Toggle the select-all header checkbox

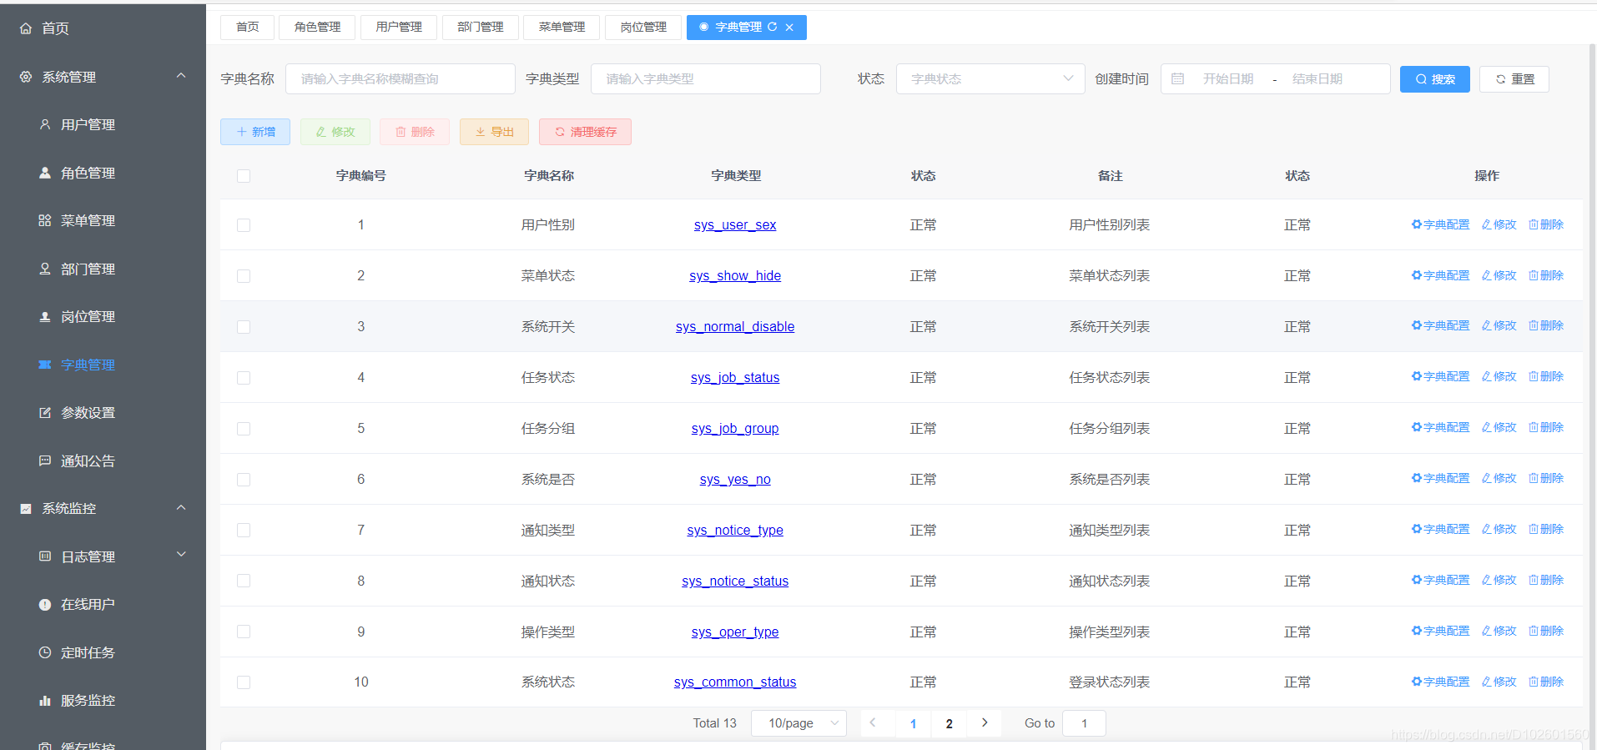click(x=244, y=176)
